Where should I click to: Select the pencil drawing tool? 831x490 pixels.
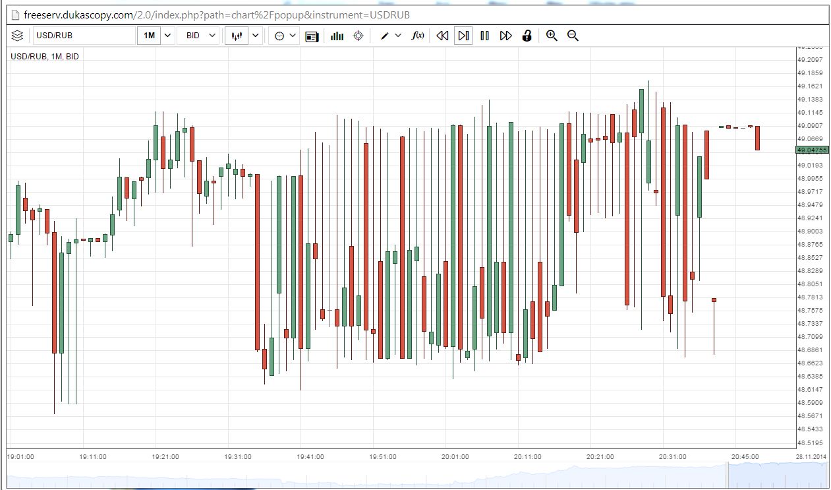[385, 36]
